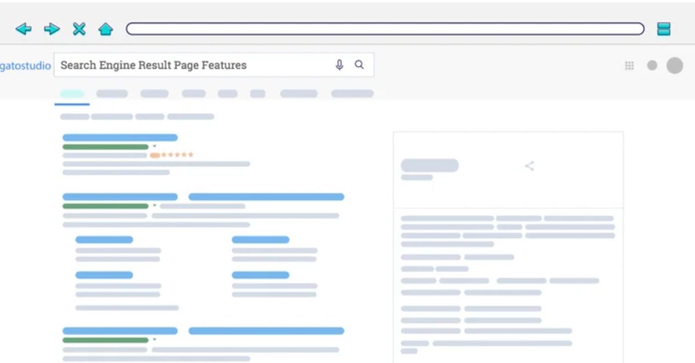Click the share icon in knowledge panel
Image resolution: width=695 pixels, height=363 pixels.
point(529,166)
